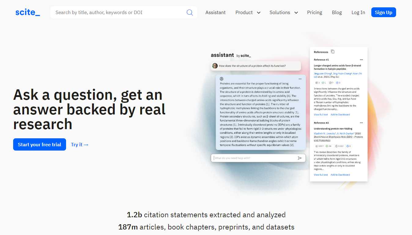Open the Assistant page from the navigation

(x=215, y=13)
